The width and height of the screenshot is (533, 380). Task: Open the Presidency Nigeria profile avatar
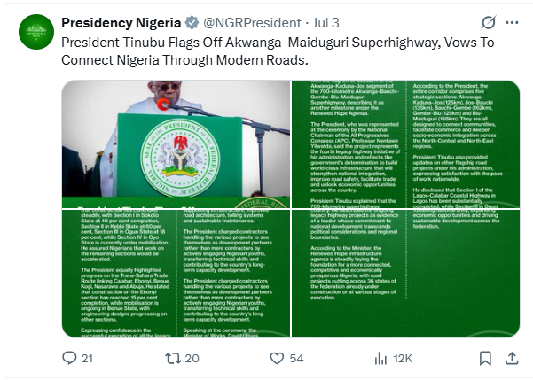point(36,32)
